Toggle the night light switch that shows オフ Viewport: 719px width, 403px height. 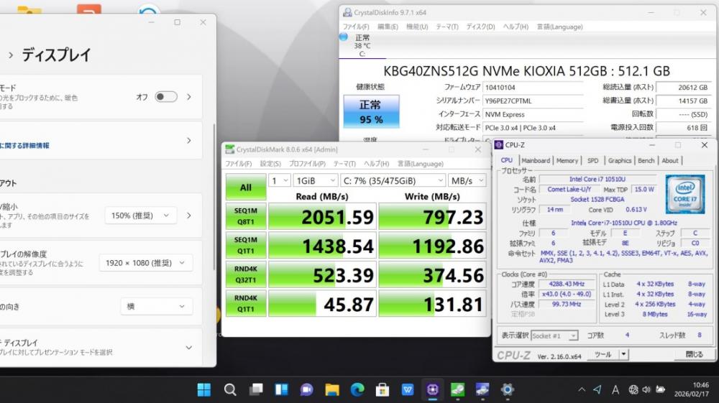tap(165, 96)
